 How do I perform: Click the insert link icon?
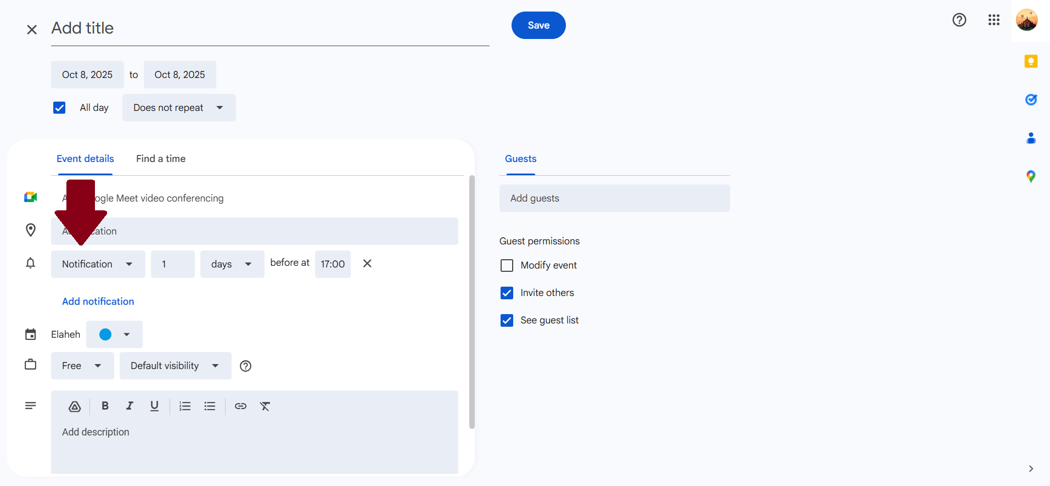(240, 406)
